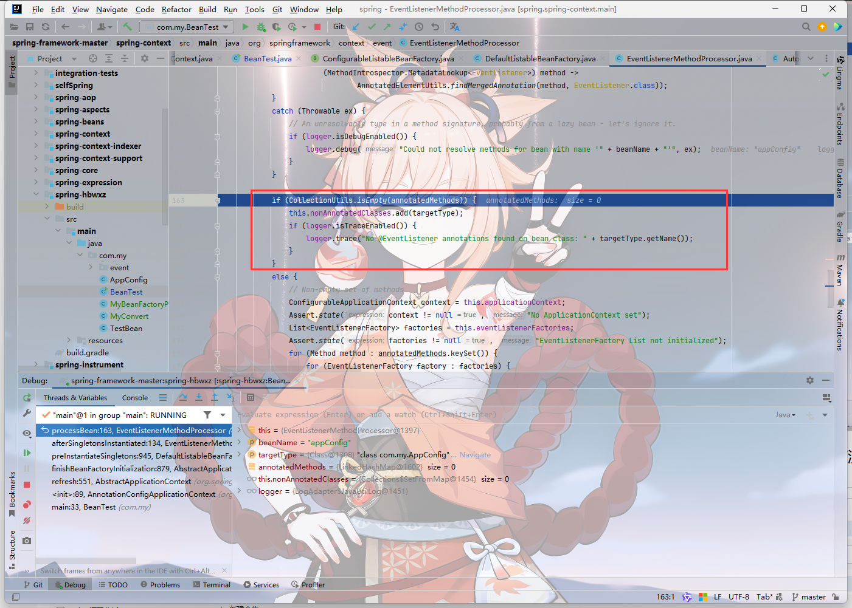Open Git history clock icon
This screenshot has height=608, width=852.
(x=419, y=27)
